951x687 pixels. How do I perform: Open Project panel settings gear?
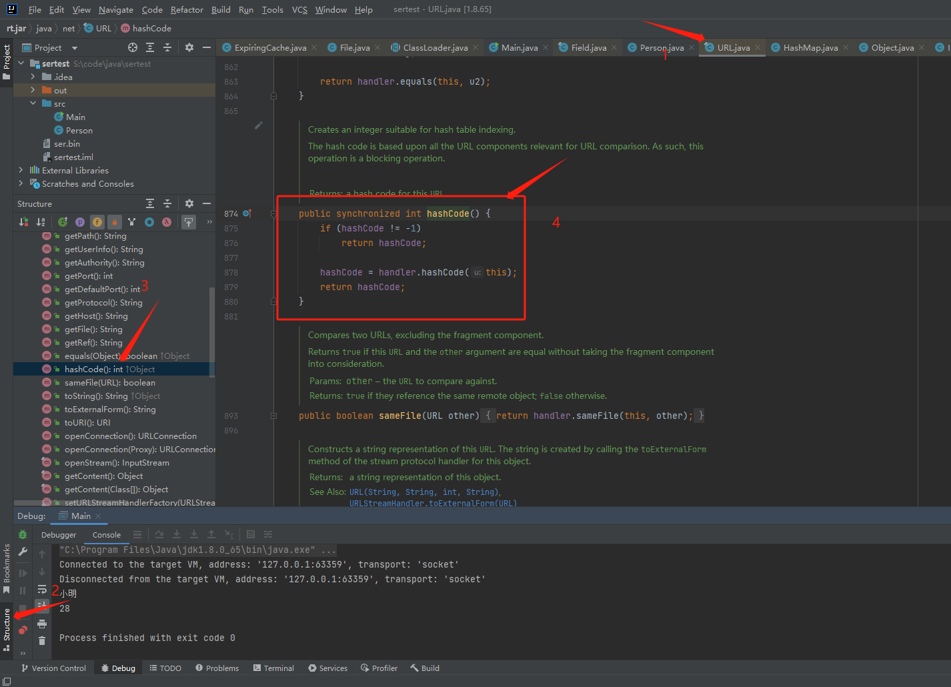pyautogui.click(x=189, y=47)
